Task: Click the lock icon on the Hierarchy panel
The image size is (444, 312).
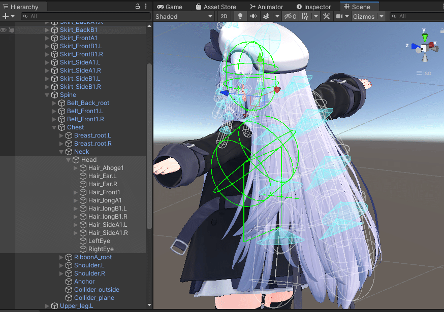Action: [138, 5]
